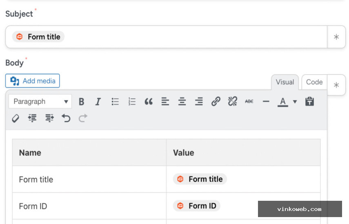This screenshot has width=349, height=224.
Task: Undo the last edit
Action: (66, 119)
